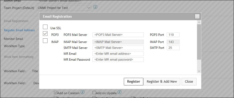Click the dialog scrollbar up arrow
The height and width of the screenshot is (98, 234).
[199, 23]
